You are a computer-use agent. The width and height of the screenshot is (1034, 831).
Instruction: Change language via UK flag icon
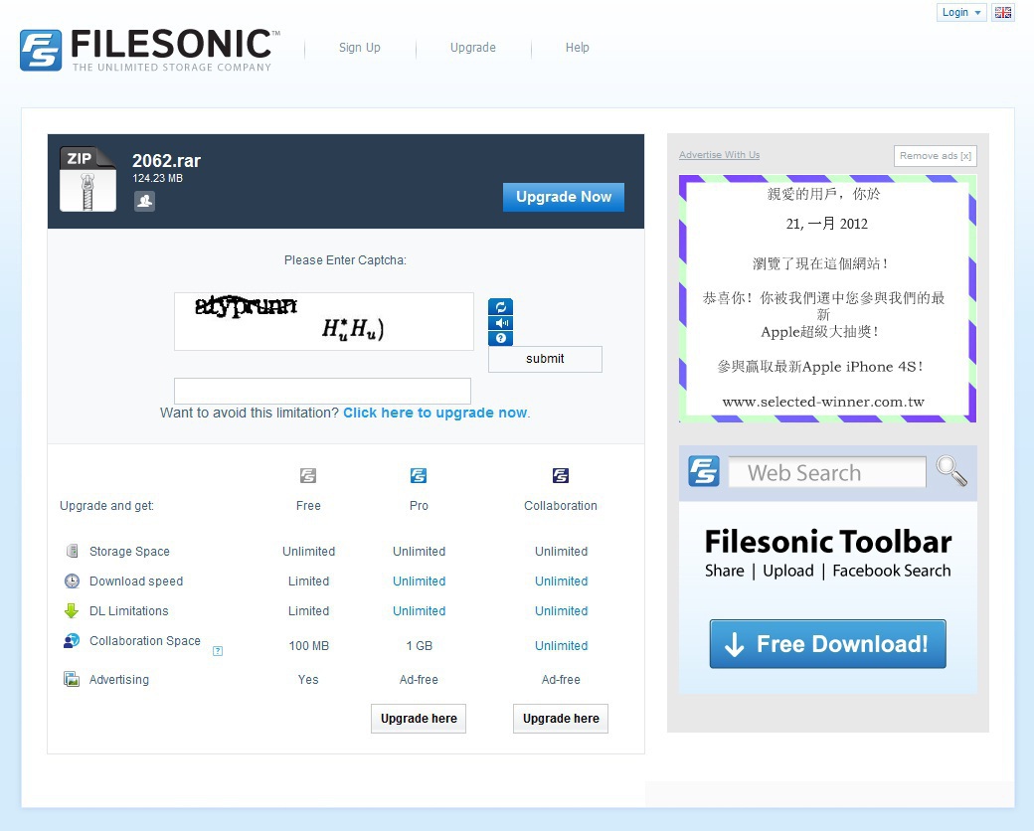(x=1003, y=13)
